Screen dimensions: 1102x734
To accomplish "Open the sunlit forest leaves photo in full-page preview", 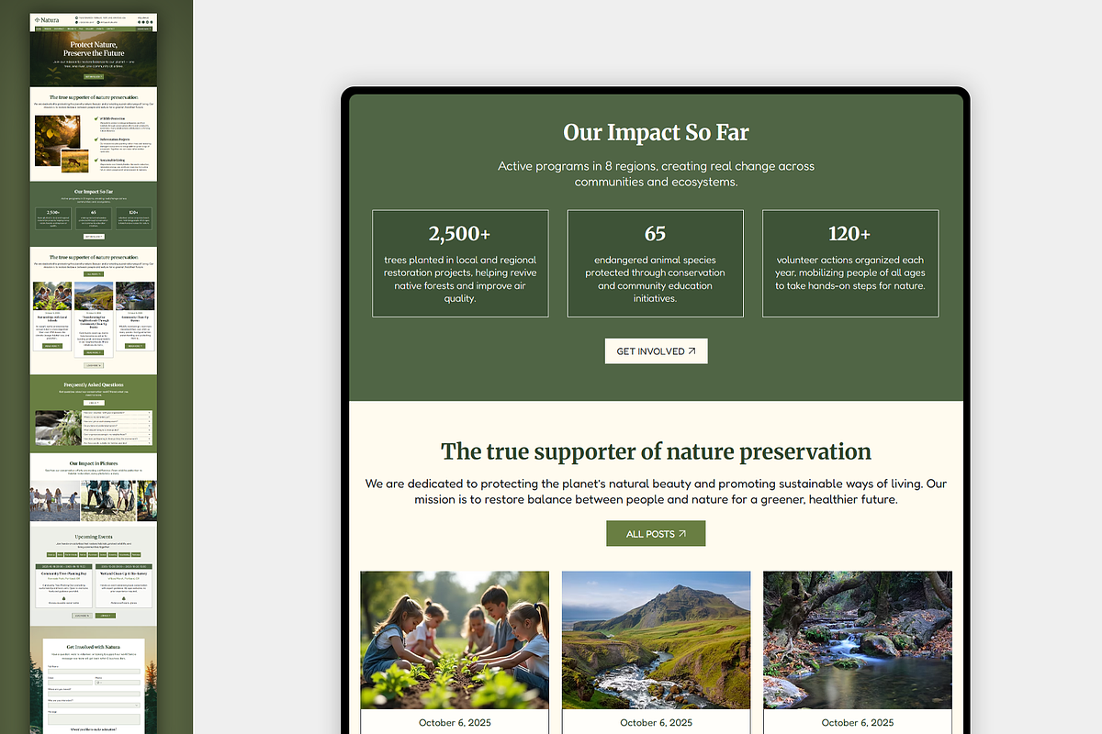I will tap(57, 139).
